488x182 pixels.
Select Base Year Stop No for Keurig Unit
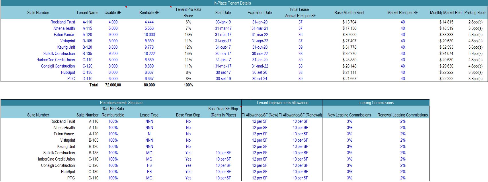point(188,147)
